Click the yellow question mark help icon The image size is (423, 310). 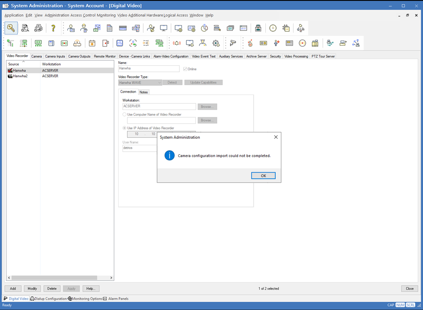[53, 28]
